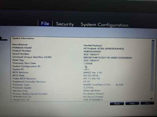
Task: Click the Processor Type label
Action: click(x=21, y=85)
